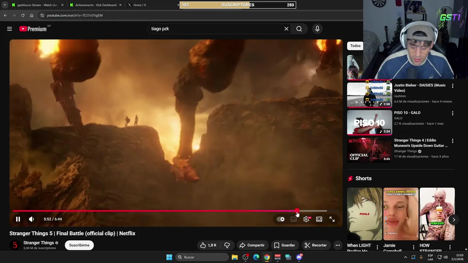Pause the Stranger Things video
This screenshot has height=263, width=468.
click(x=18, y=219)
